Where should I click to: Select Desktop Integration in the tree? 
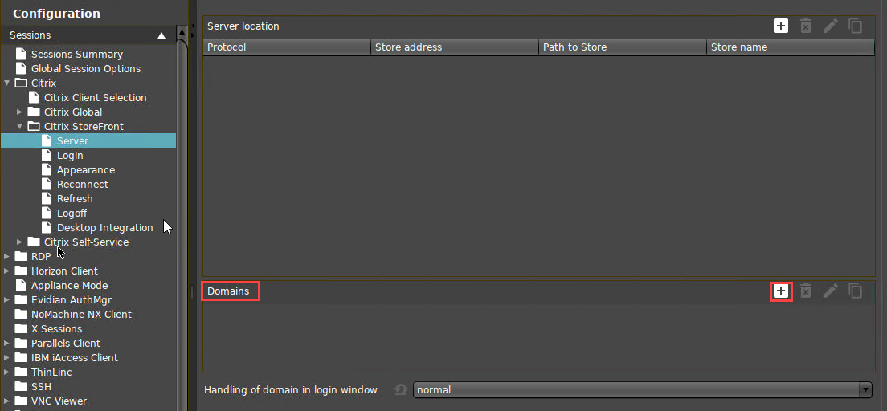point(104,228)
